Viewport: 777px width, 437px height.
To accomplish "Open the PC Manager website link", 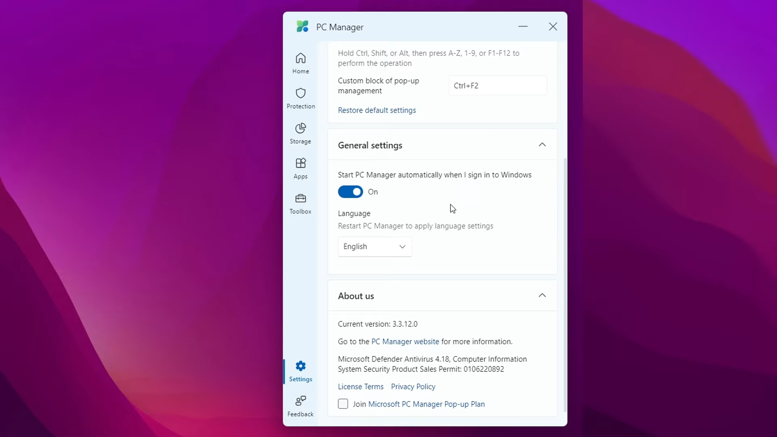I will 405,342.
